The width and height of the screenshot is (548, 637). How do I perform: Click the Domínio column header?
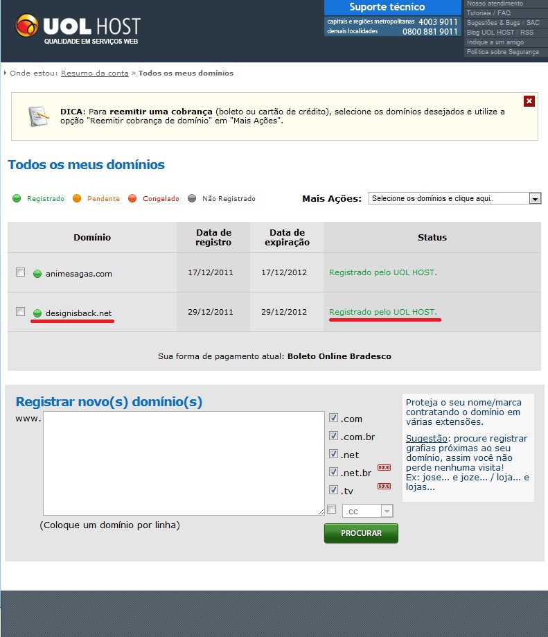(x=92, y=237)
